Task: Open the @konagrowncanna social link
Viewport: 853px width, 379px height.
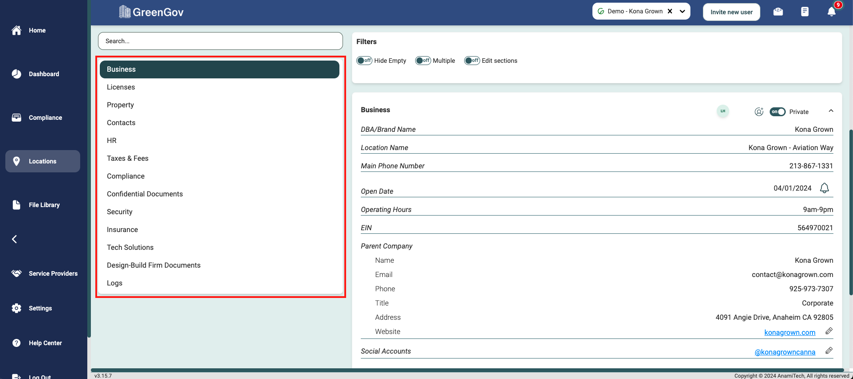Action: (785, 352)
